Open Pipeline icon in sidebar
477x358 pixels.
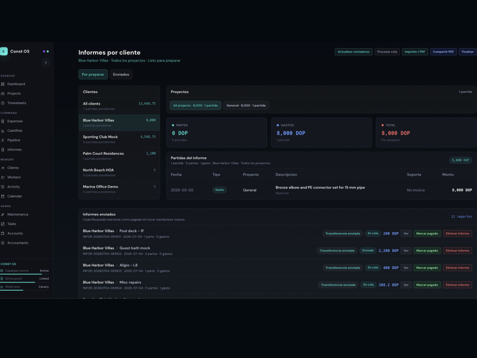click(x=3, y=140)
